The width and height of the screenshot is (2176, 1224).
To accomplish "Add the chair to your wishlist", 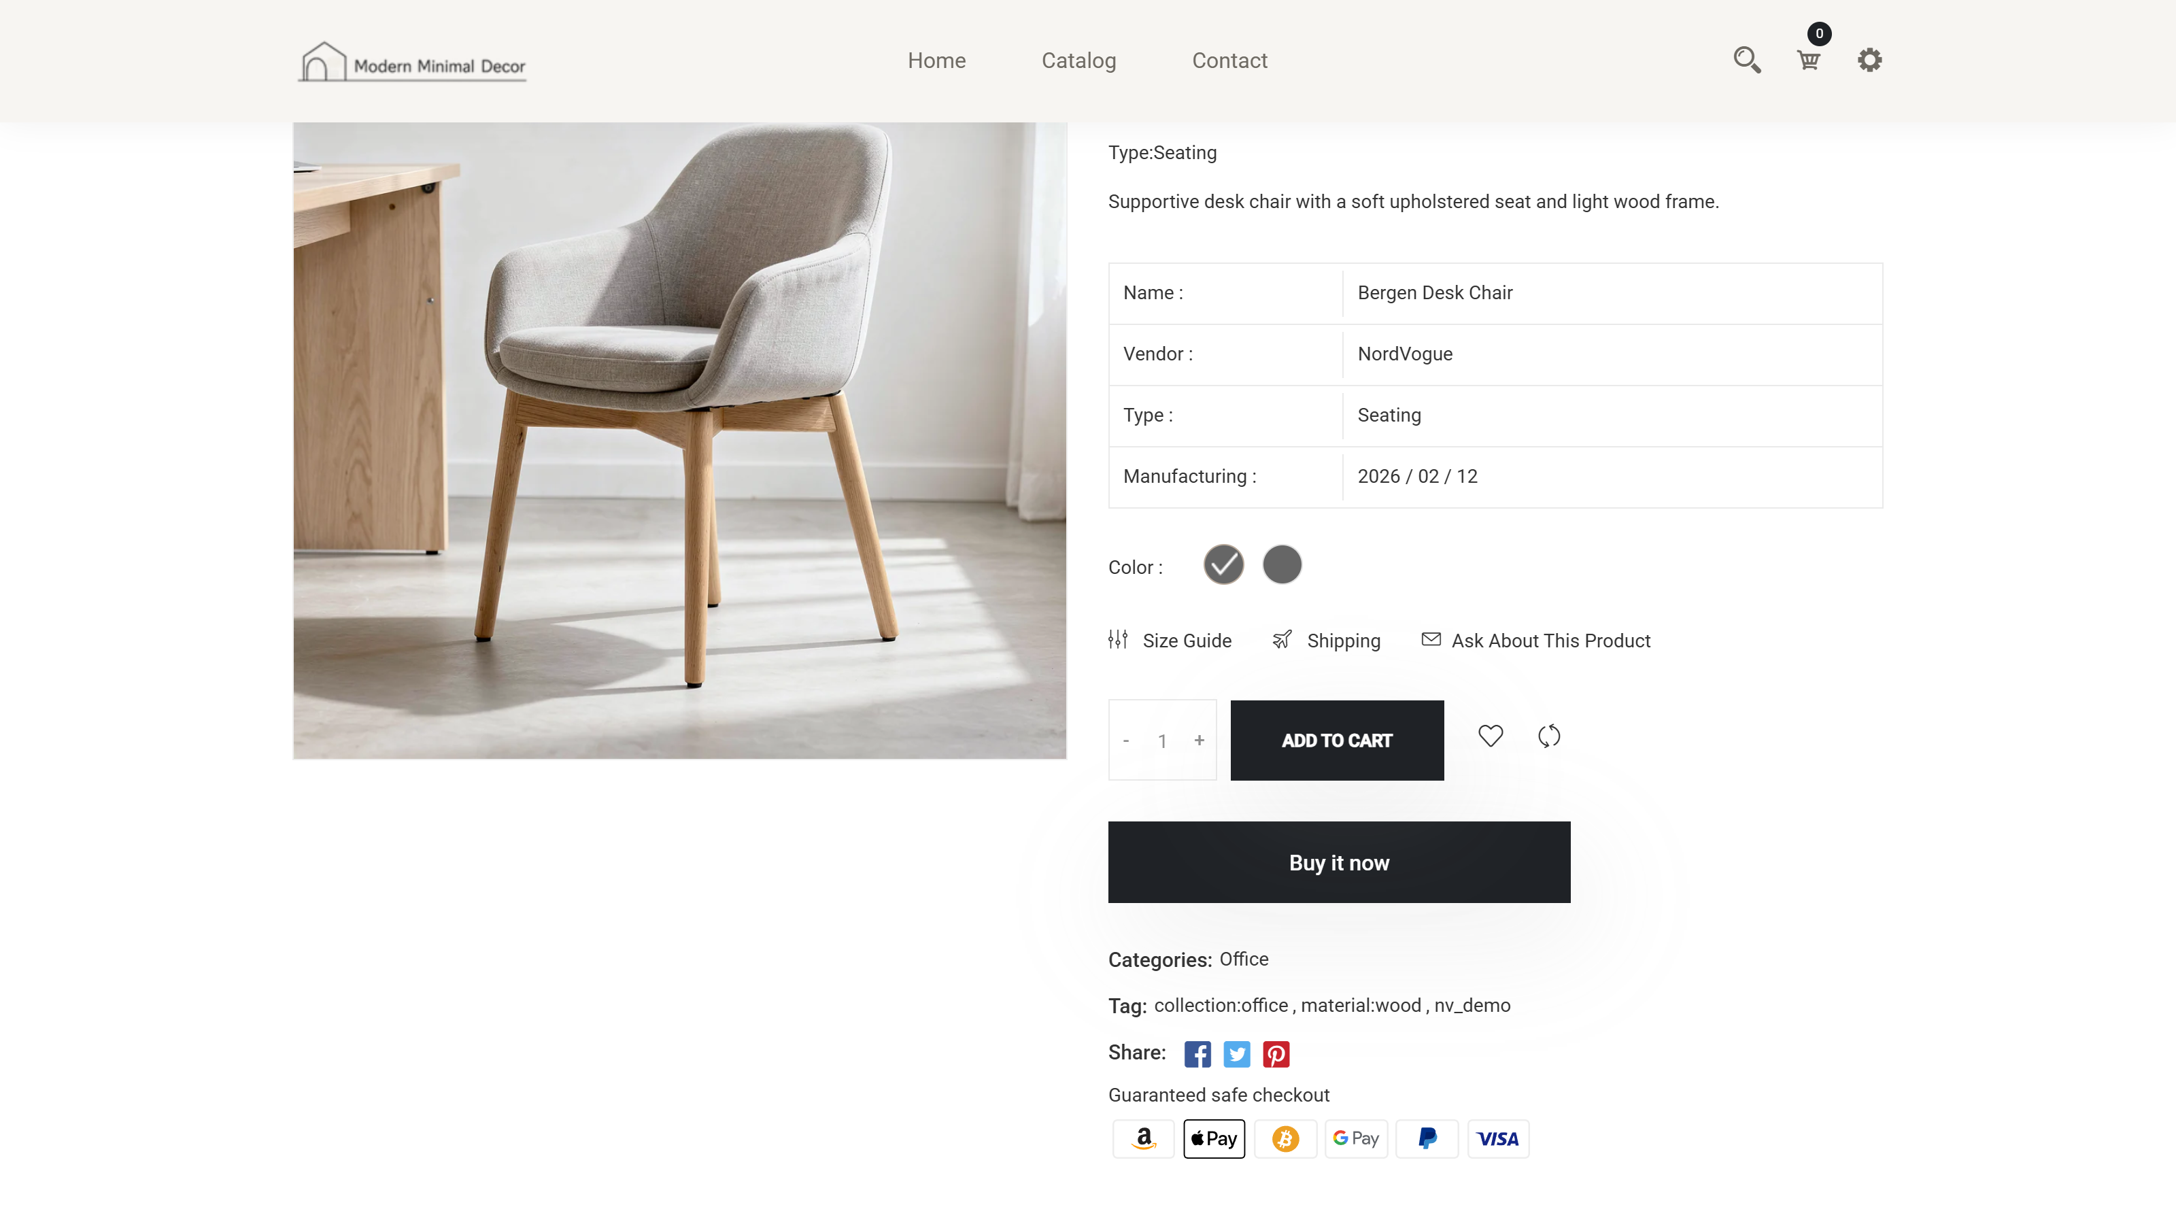I will [1491, 736].
